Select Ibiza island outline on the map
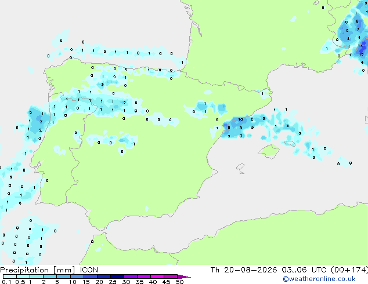Image resolution: width=368 pixels, height=284 pixels. coord(240,167)
